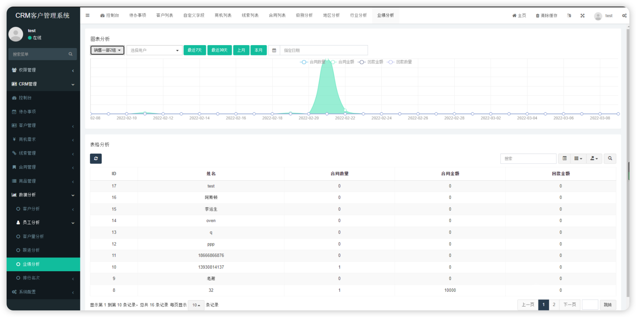Click the calendar icon by date field
Viewport: 636px width, 317px height.
(274, 50)
